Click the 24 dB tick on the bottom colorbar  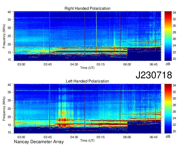174,118
